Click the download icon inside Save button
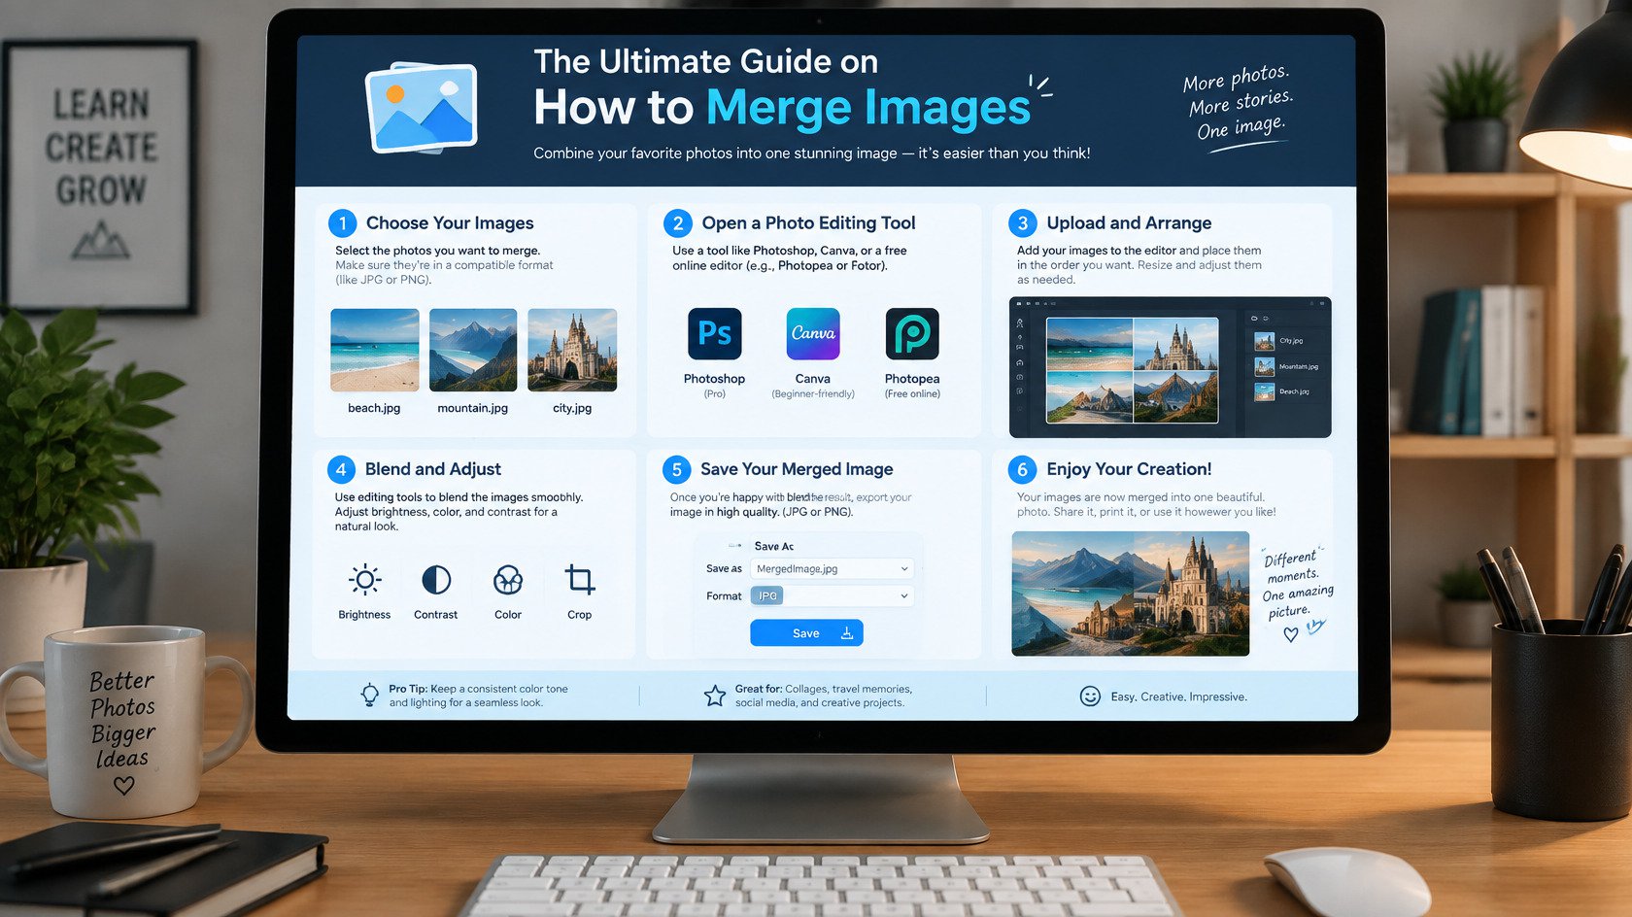Viewport: 1632px width, 917px height. (846, 633)
